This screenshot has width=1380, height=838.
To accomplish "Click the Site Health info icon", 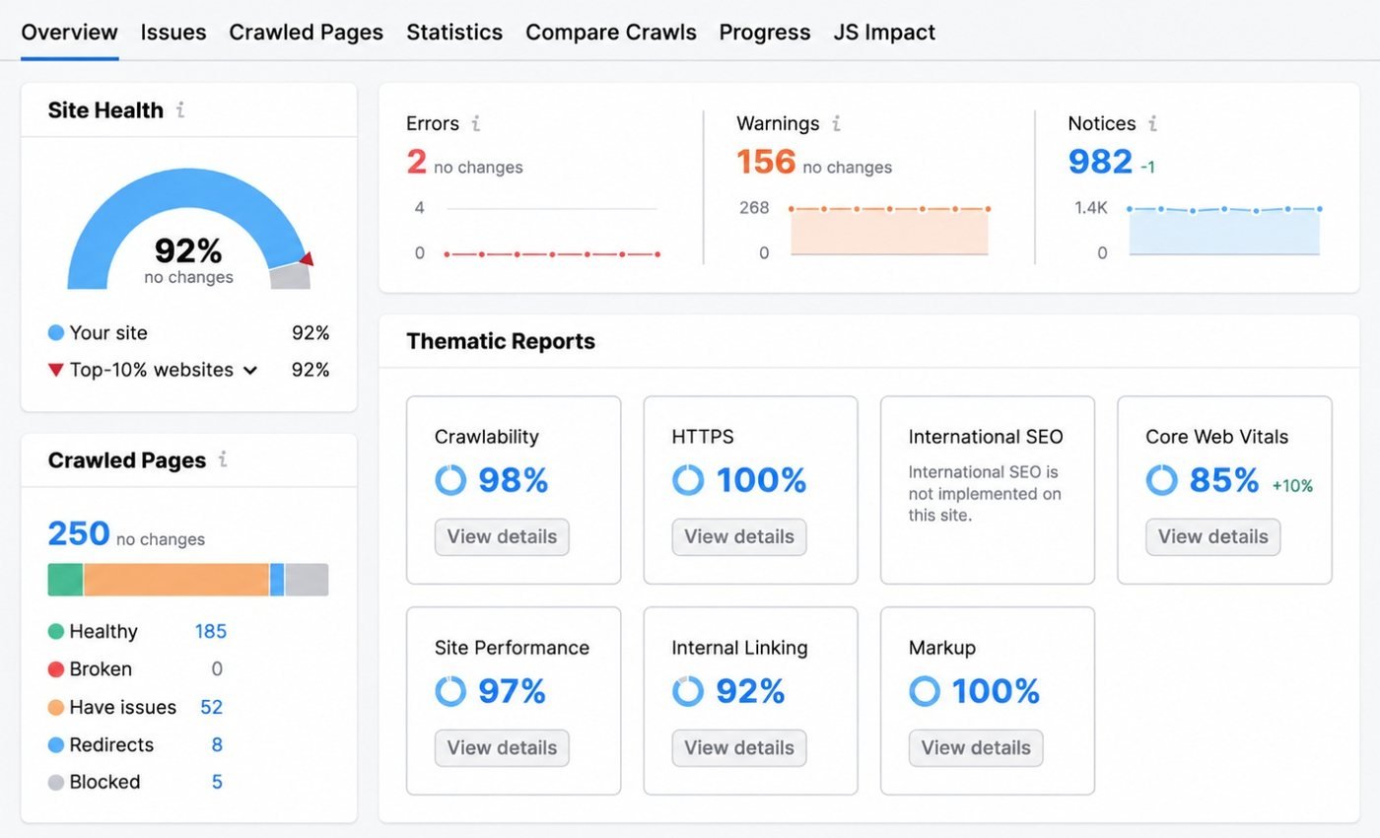I will (180, 110).
